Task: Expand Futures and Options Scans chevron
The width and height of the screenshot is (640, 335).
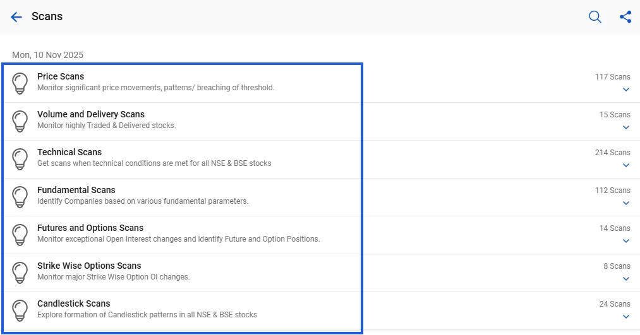Action: (x=625, y=241)
